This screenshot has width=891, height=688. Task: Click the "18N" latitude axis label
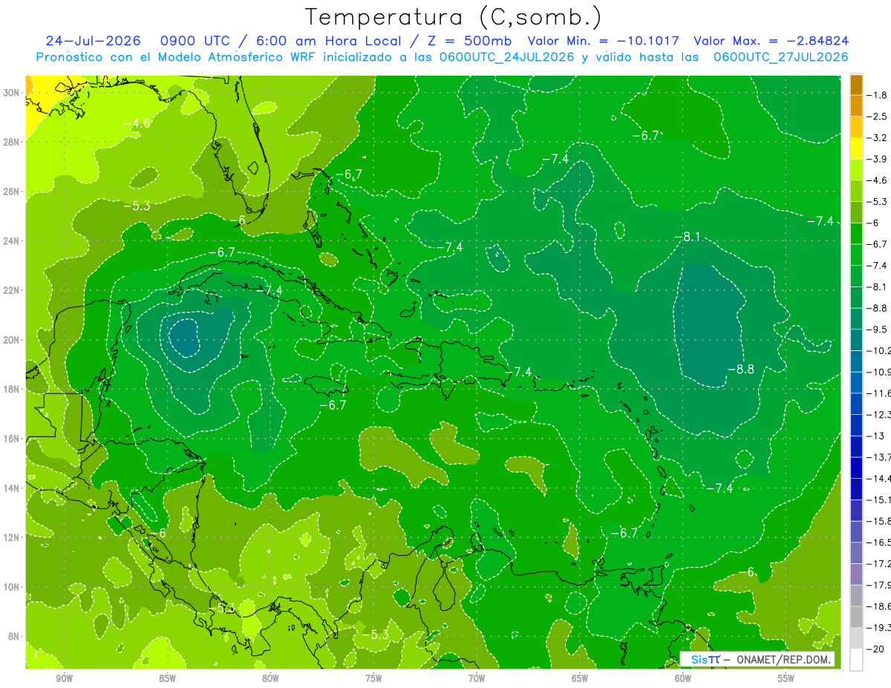click(x=13, y=389)
